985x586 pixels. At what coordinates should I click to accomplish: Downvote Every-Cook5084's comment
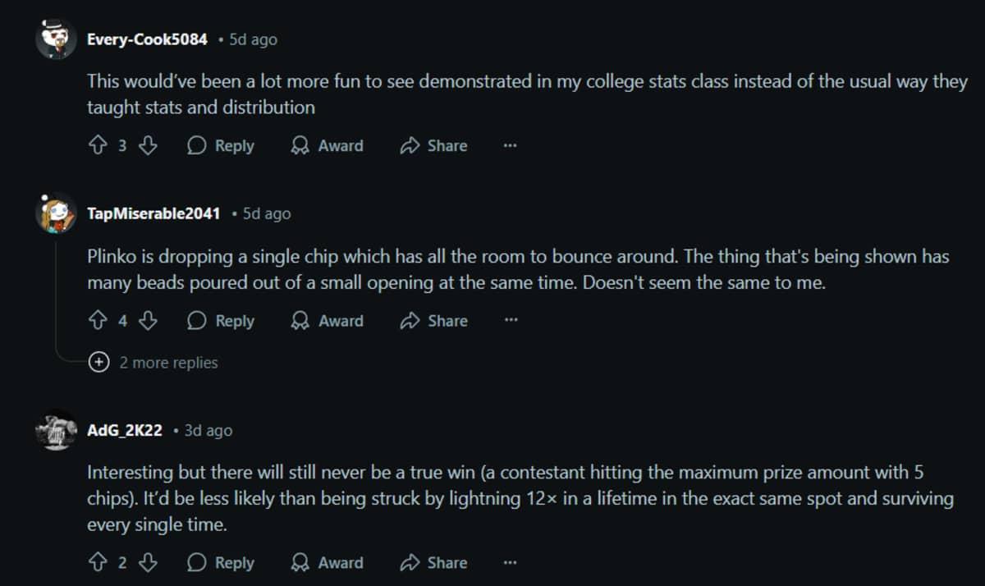(x=148, y=146)
